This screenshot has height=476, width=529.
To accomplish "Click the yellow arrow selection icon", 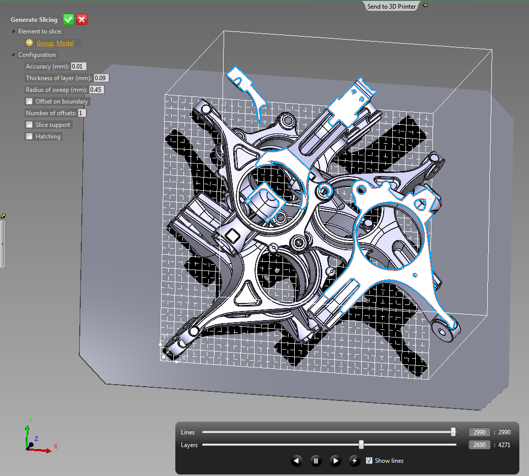I will click(x=29, y=43).
